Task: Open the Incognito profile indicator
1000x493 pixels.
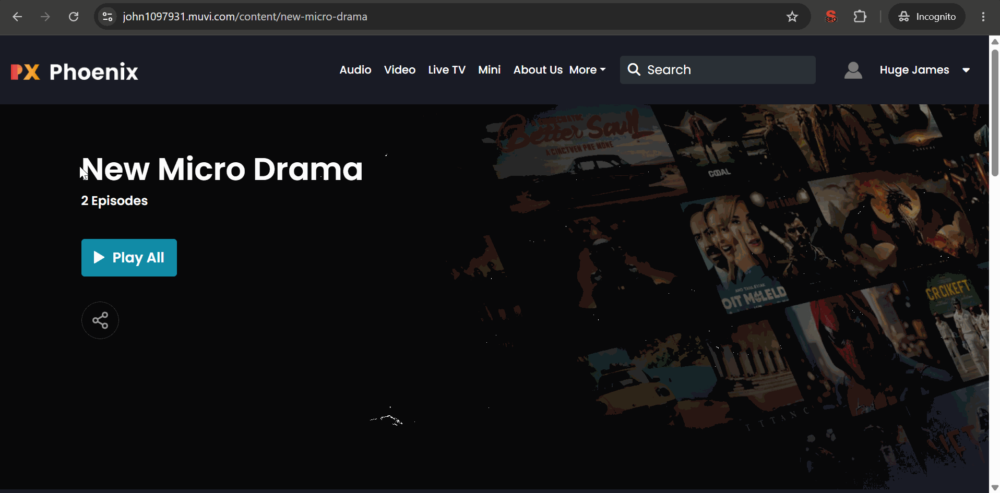Action: (927, 17)
